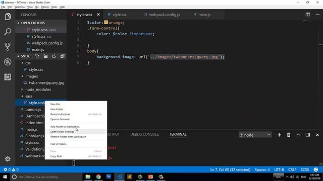Open Google Chrome from the taskbar

click(x=98, y=176)
